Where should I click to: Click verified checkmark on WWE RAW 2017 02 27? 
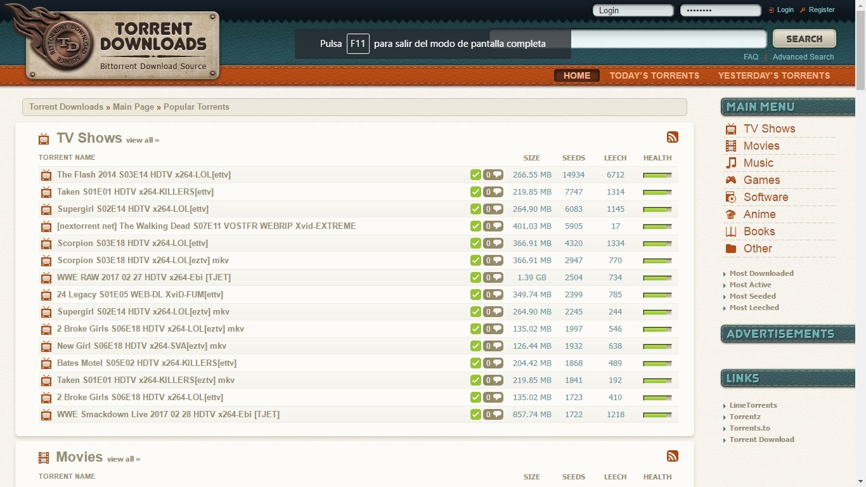click(475, 278)
